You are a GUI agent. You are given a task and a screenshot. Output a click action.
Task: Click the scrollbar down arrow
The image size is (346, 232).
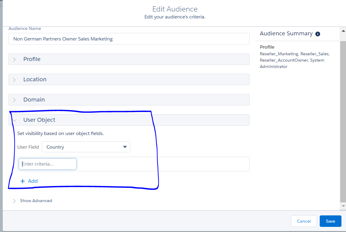343,206
